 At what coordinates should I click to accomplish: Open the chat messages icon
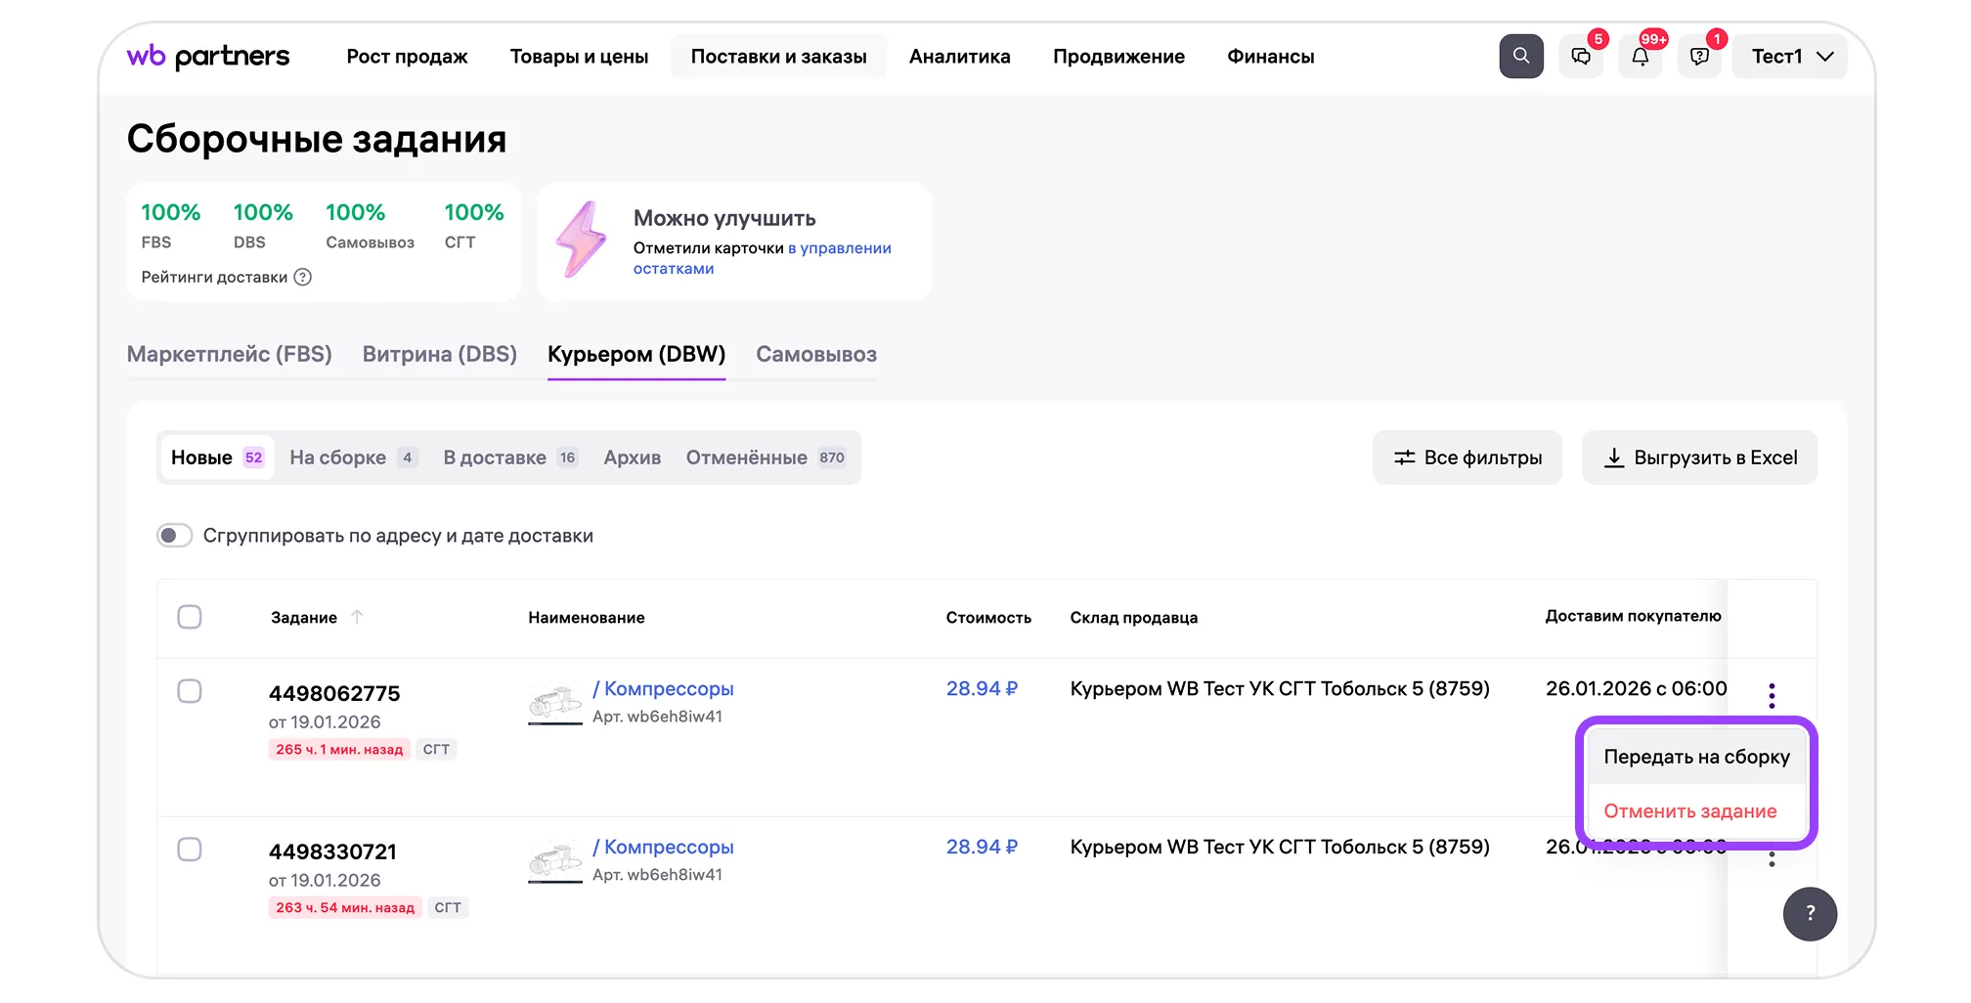1581,57
